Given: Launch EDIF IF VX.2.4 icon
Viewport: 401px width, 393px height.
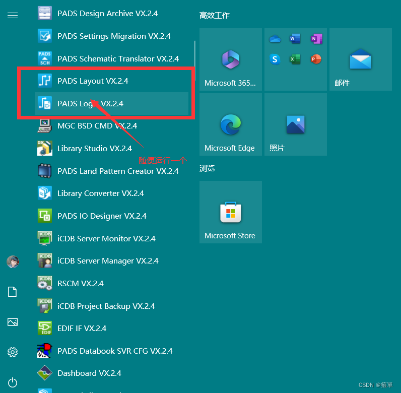Looking at the screenshot, I should (45, 328).
